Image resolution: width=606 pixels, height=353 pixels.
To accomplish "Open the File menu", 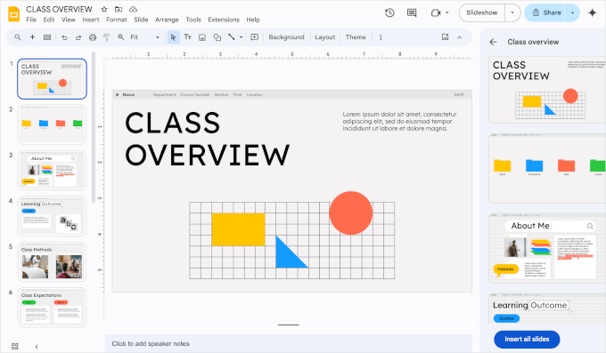I will 31,20.
